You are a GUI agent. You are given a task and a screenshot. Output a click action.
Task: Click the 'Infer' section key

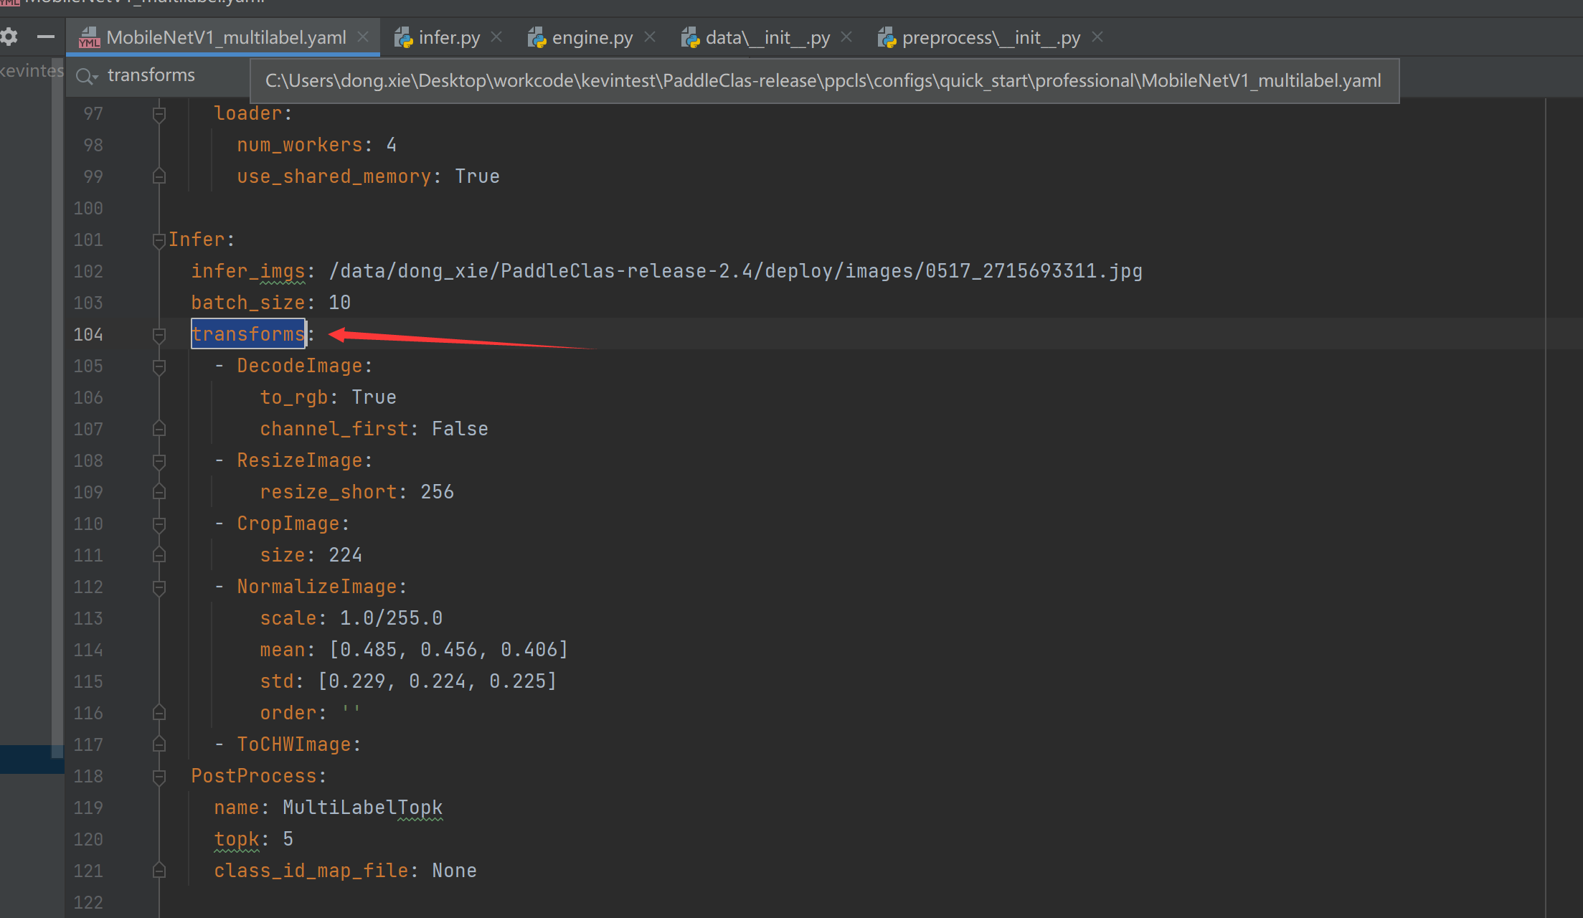coord(197,240)
